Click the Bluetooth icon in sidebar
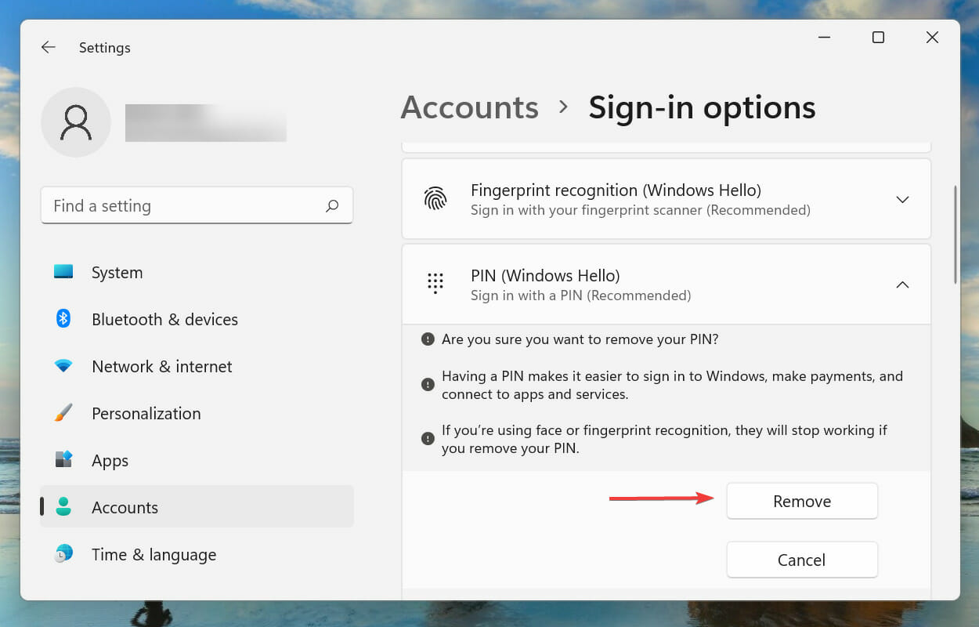This screenshot has width=979, height=627. click(x=63, y=319)
